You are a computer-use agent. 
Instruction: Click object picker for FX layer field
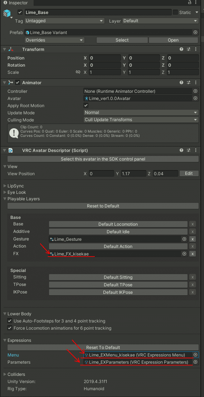click(x=184, y=254)
